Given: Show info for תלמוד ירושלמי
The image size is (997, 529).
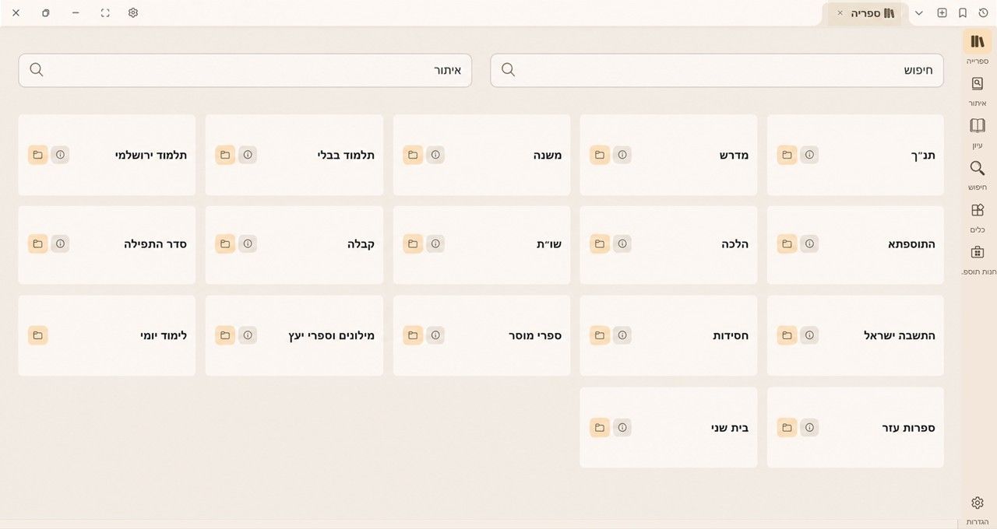Looking at the screenshot, I should (x=60, y=155).
